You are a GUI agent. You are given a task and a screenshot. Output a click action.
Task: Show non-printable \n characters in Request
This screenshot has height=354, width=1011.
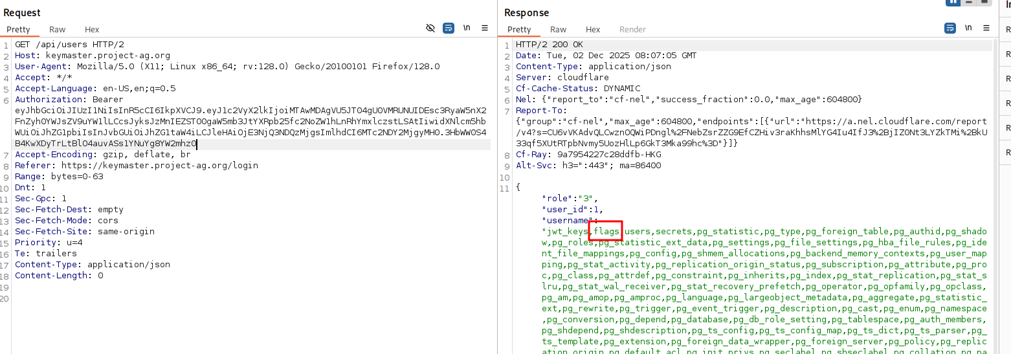[466, 28]
